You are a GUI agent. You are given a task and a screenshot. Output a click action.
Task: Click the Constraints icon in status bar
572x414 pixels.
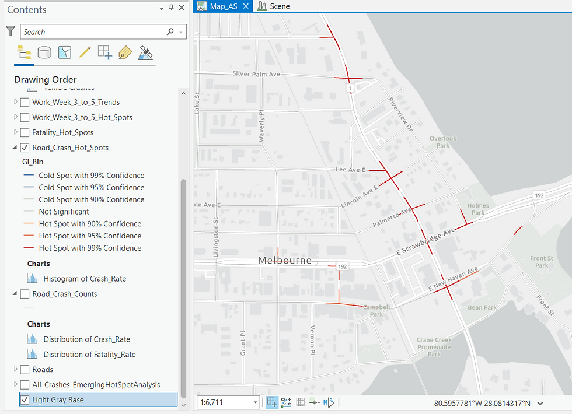[287, 402]
